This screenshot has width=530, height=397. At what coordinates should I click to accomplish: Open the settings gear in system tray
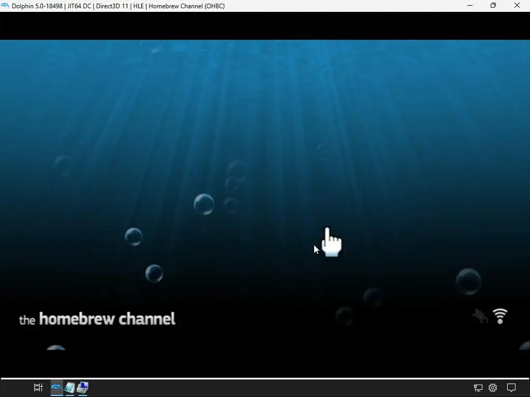493,388
